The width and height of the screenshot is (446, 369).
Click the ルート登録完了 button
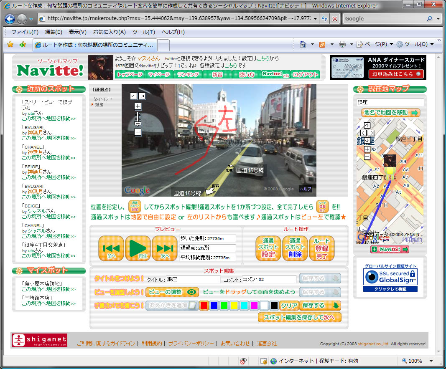pyautogui.click(x=322, y=248)
